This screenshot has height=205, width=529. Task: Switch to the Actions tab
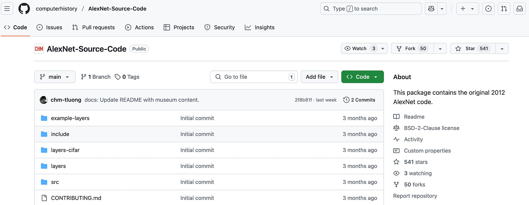coord(140,27)
